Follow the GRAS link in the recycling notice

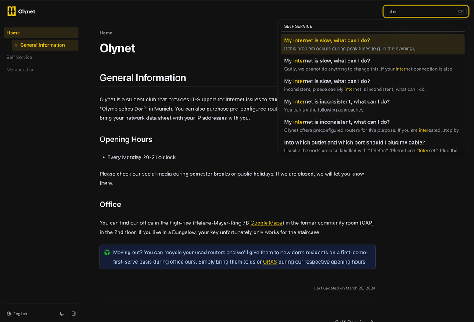[270, 262]
